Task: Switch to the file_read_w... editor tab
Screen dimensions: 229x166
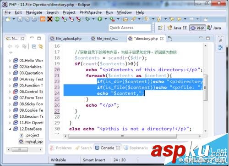Action: [x=104, y=39]
